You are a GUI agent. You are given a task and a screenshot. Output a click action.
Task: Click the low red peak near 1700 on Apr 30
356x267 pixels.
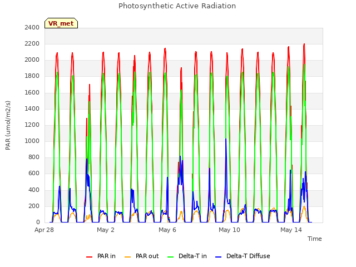(x=90, y=85)
